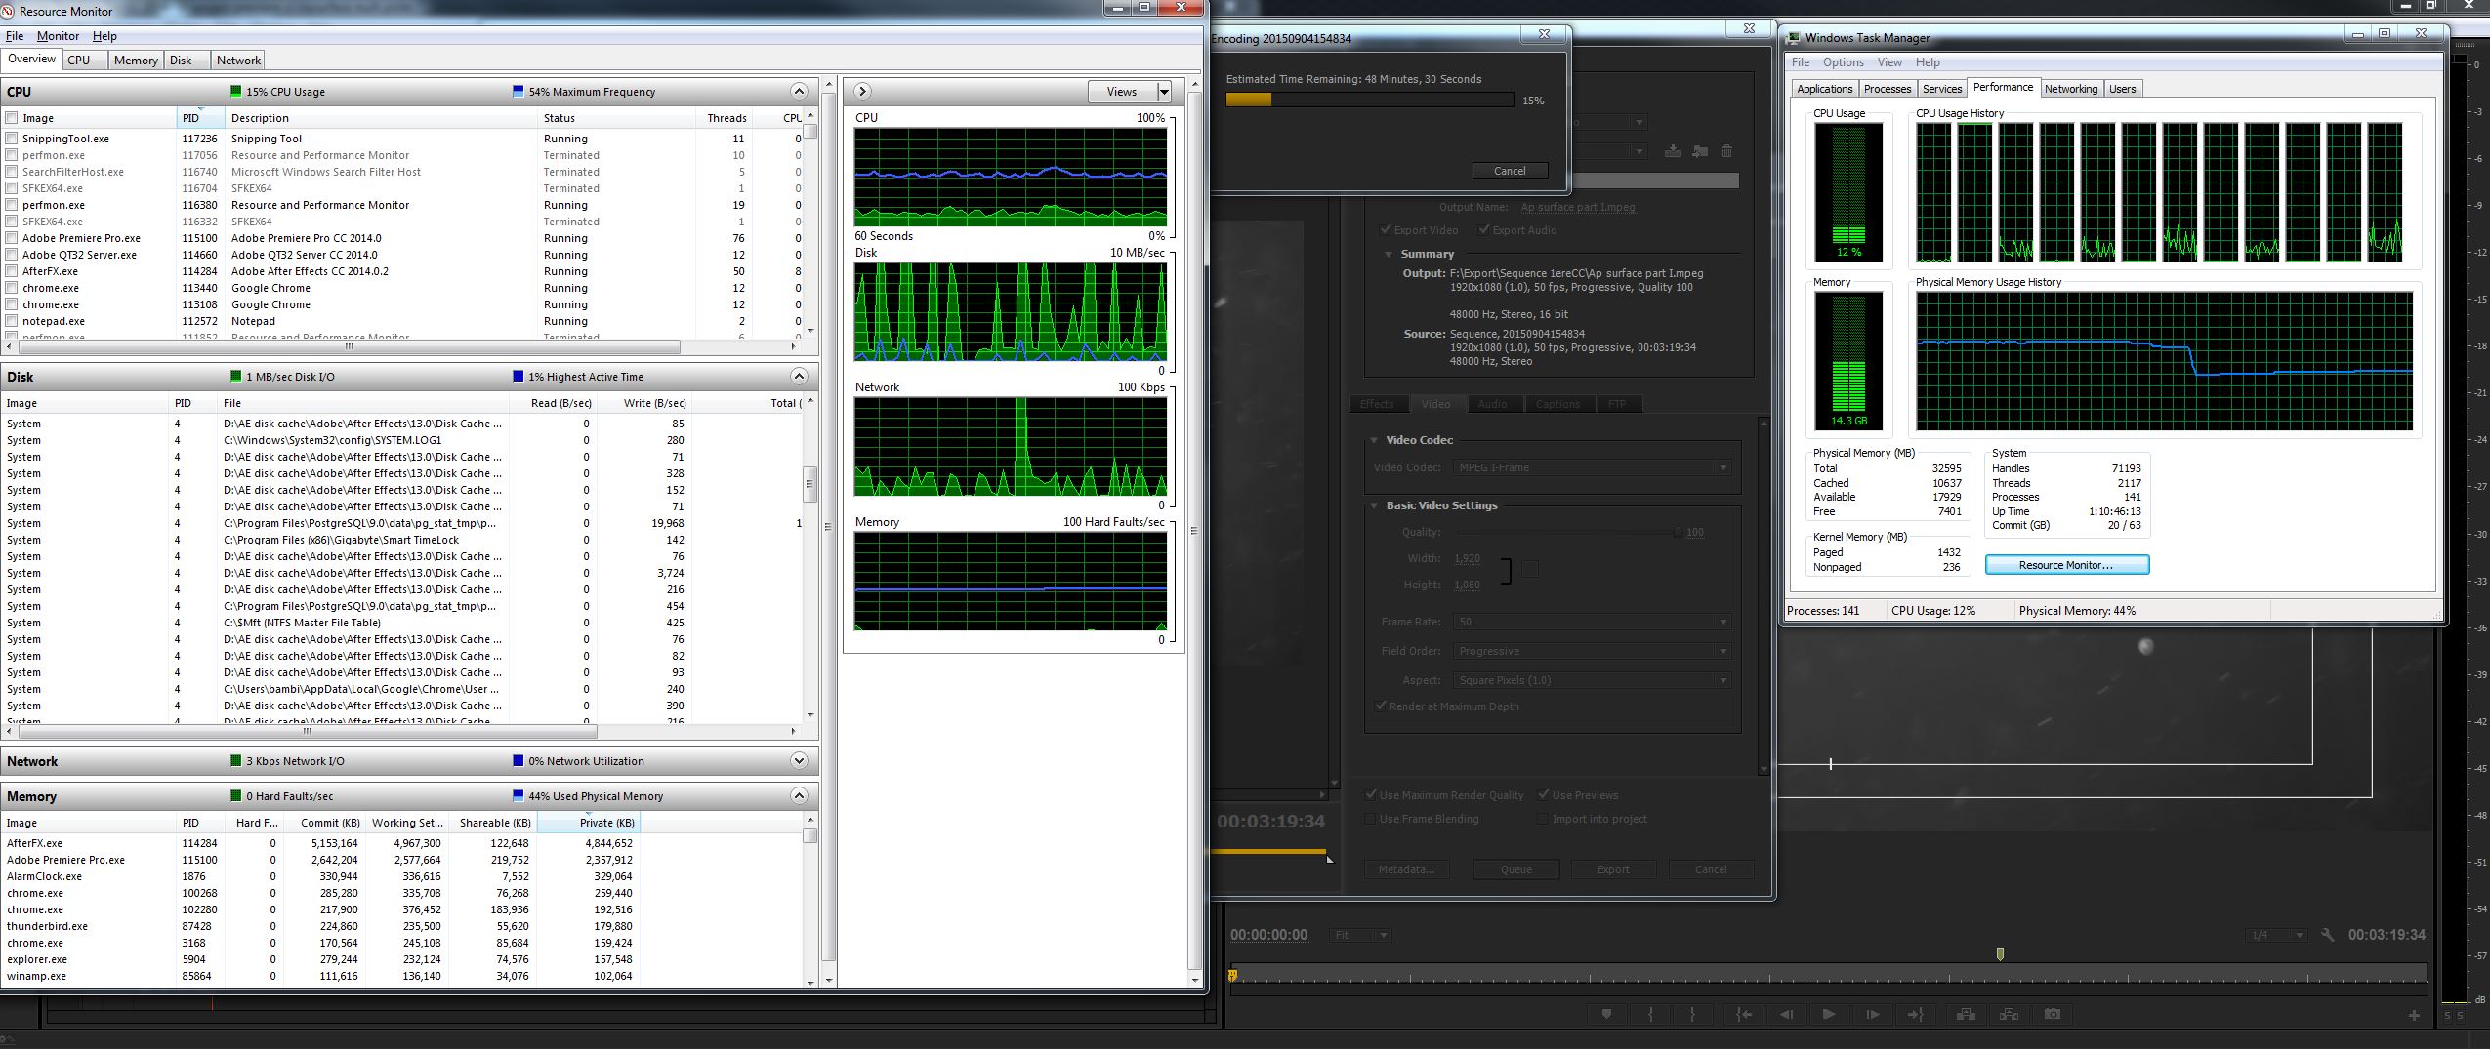
Task: Collapse the Memory section chevron
Action: point(799,795)
